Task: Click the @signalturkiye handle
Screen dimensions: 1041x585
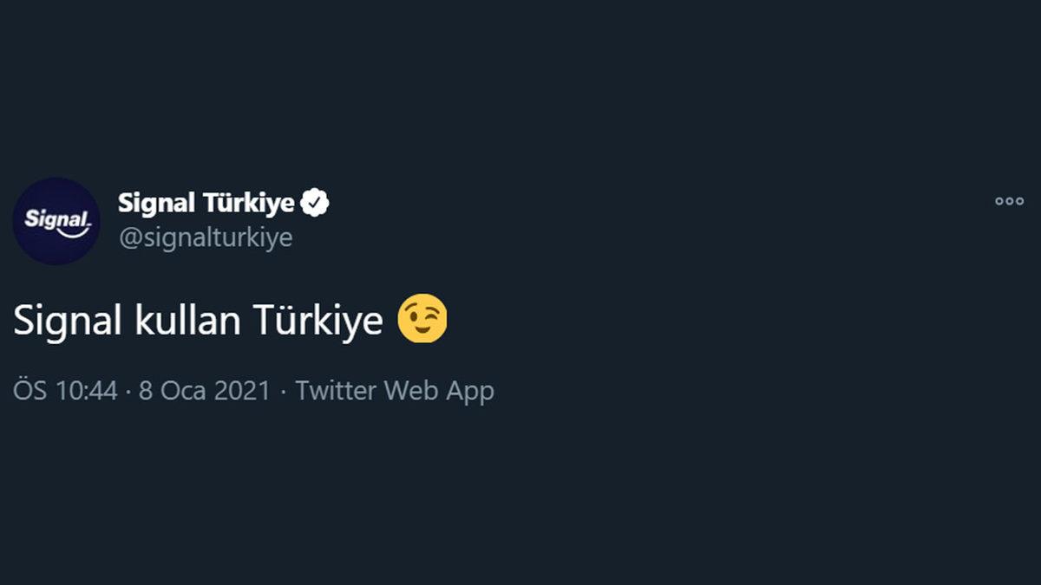Action: pos(204,236)
